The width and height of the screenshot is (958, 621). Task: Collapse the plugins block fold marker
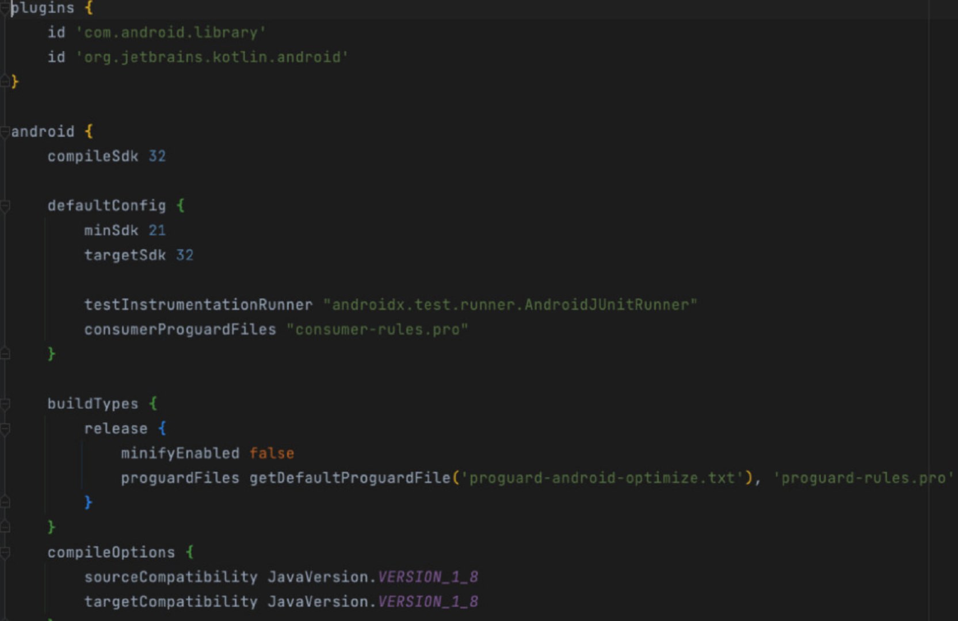click(x=5, y=8)
